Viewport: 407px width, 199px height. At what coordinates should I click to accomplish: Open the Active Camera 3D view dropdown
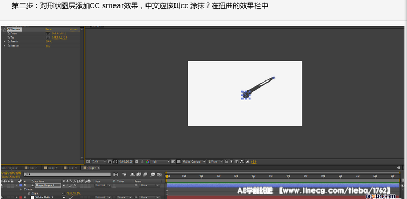194,161
